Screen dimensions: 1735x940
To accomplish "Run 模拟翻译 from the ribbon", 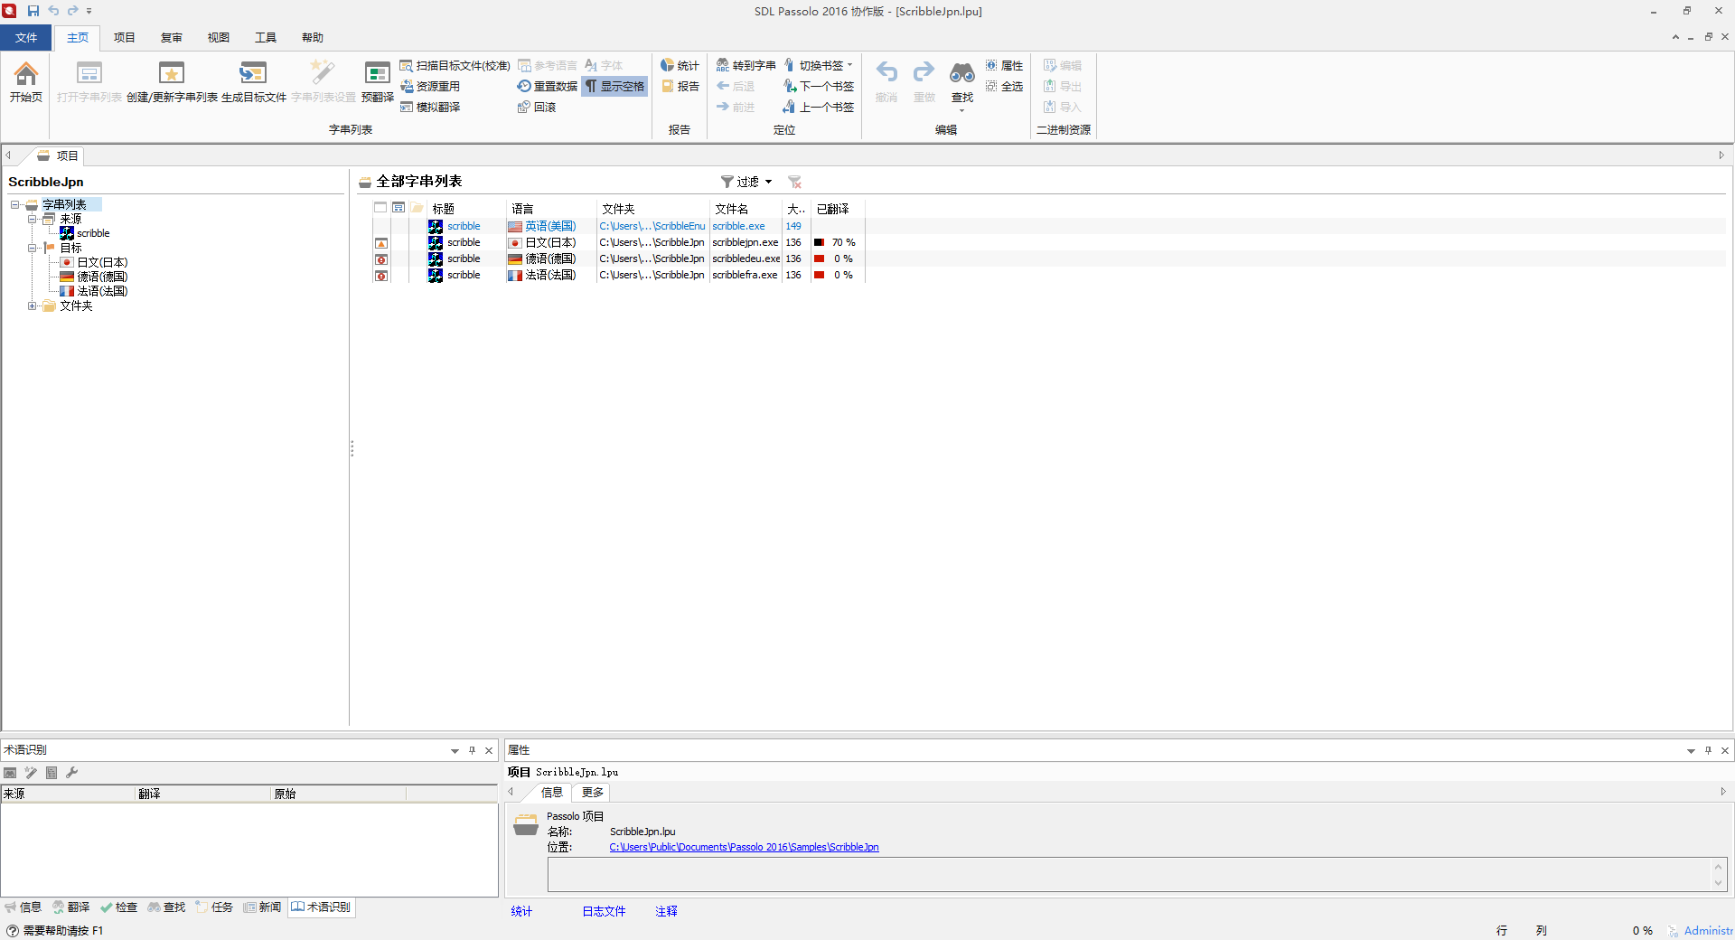I will tap(431, 107).
